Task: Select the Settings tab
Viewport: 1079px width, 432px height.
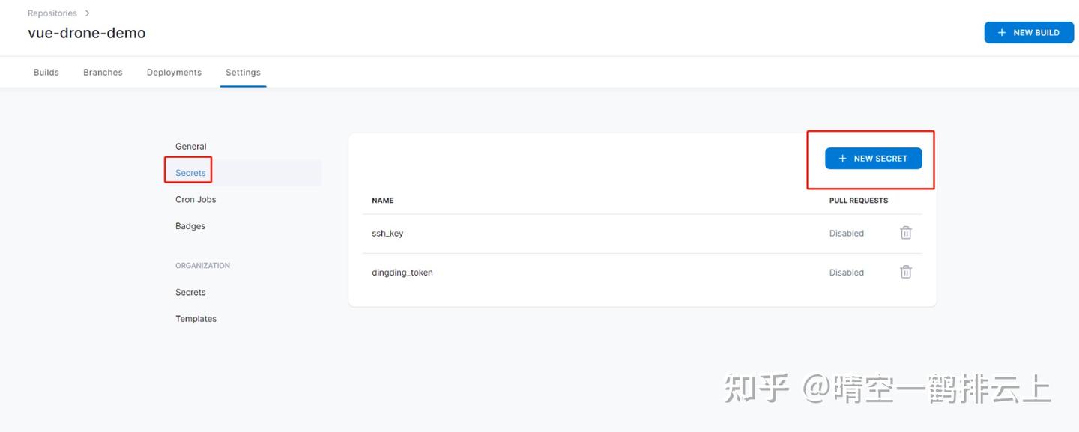Action: tap(242, 72)
